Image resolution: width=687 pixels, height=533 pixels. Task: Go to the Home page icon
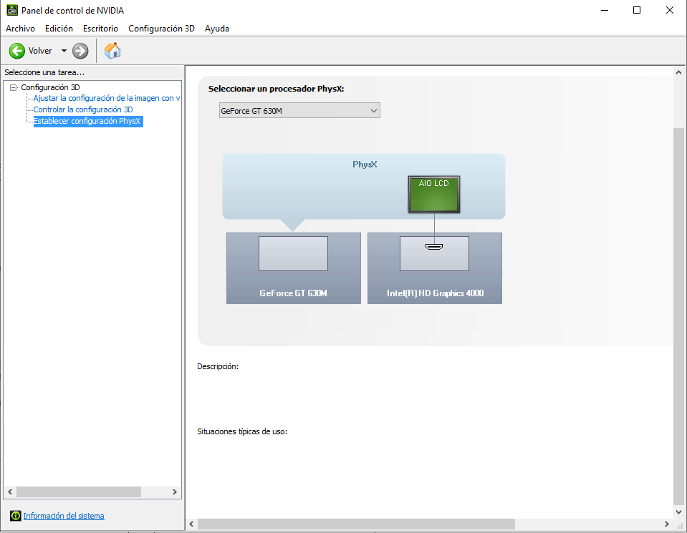[x=112, y=51]
